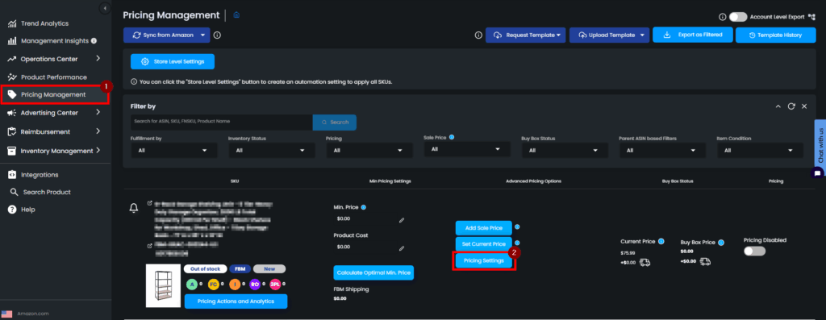
Task: Refresh the filters using reload icon
Action: pos(791,106)
